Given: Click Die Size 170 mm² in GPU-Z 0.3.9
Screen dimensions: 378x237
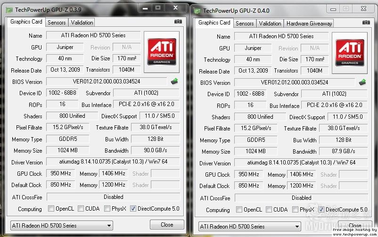Looking at the screenshot, I should click(x=127, y=58).
